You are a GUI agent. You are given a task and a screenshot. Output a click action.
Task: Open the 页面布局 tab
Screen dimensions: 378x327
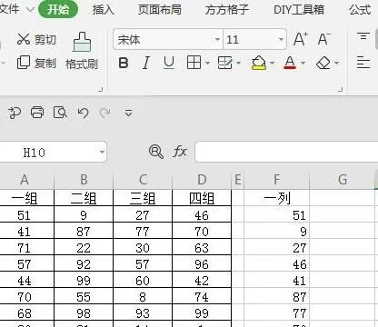click(x=160, y=10)
